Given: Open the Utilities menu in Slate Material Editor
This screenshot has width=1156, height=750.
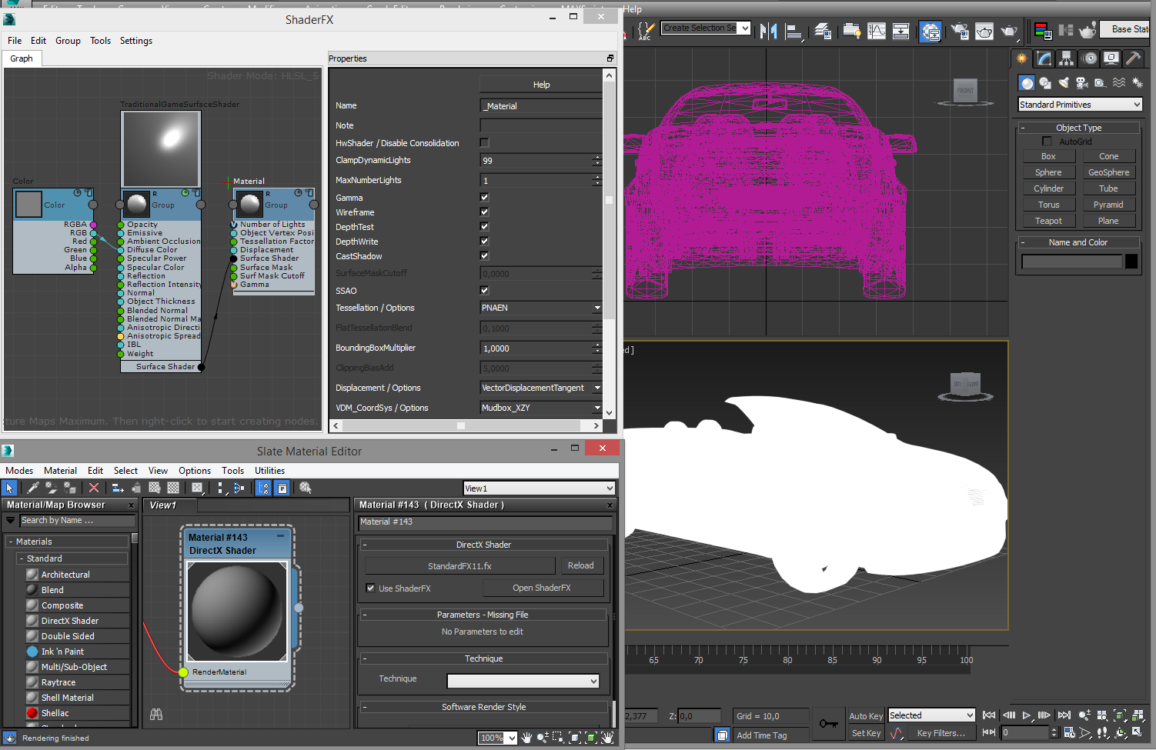Looking at the screenshot, I should click(269, 471).
